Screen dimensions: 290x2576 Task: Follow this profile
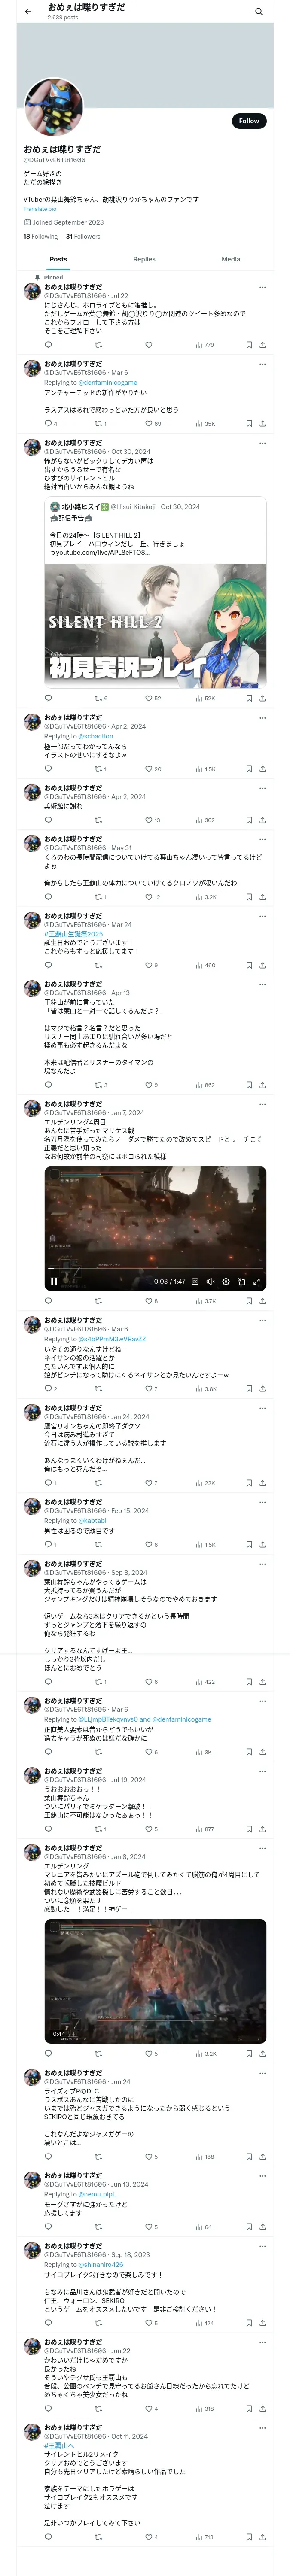[x=249, y=121]
